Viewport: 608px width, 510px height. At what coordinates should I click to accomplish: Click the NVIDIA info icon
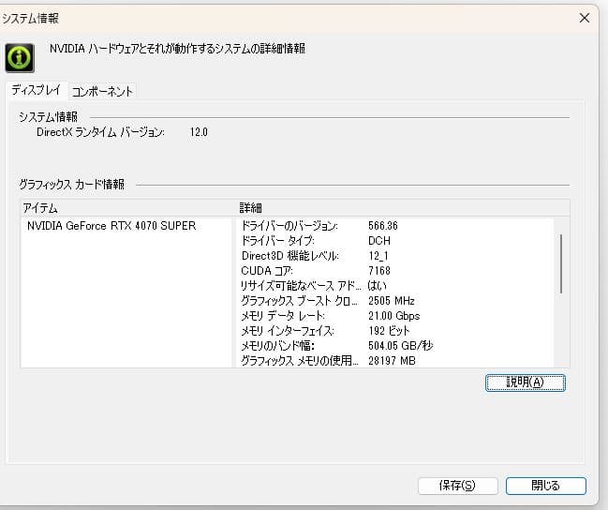(x=20, y=58)
